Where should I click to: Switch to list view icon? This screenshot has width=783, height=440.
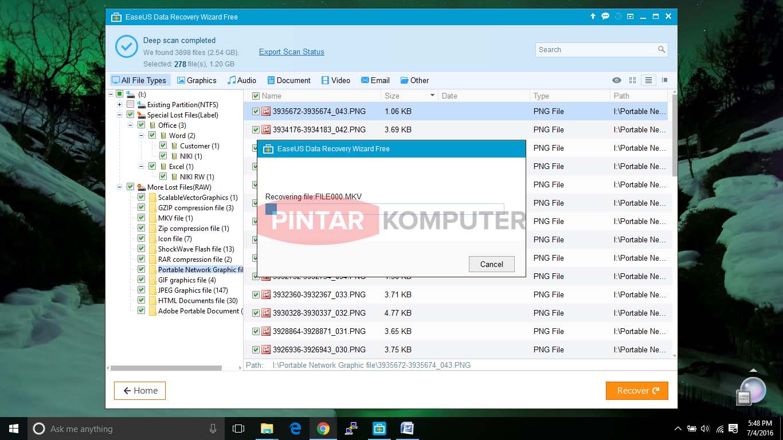coord(648,80)
